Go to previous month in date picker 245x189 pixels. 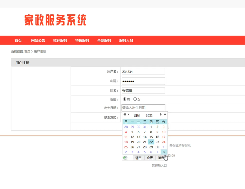point(129,115)
